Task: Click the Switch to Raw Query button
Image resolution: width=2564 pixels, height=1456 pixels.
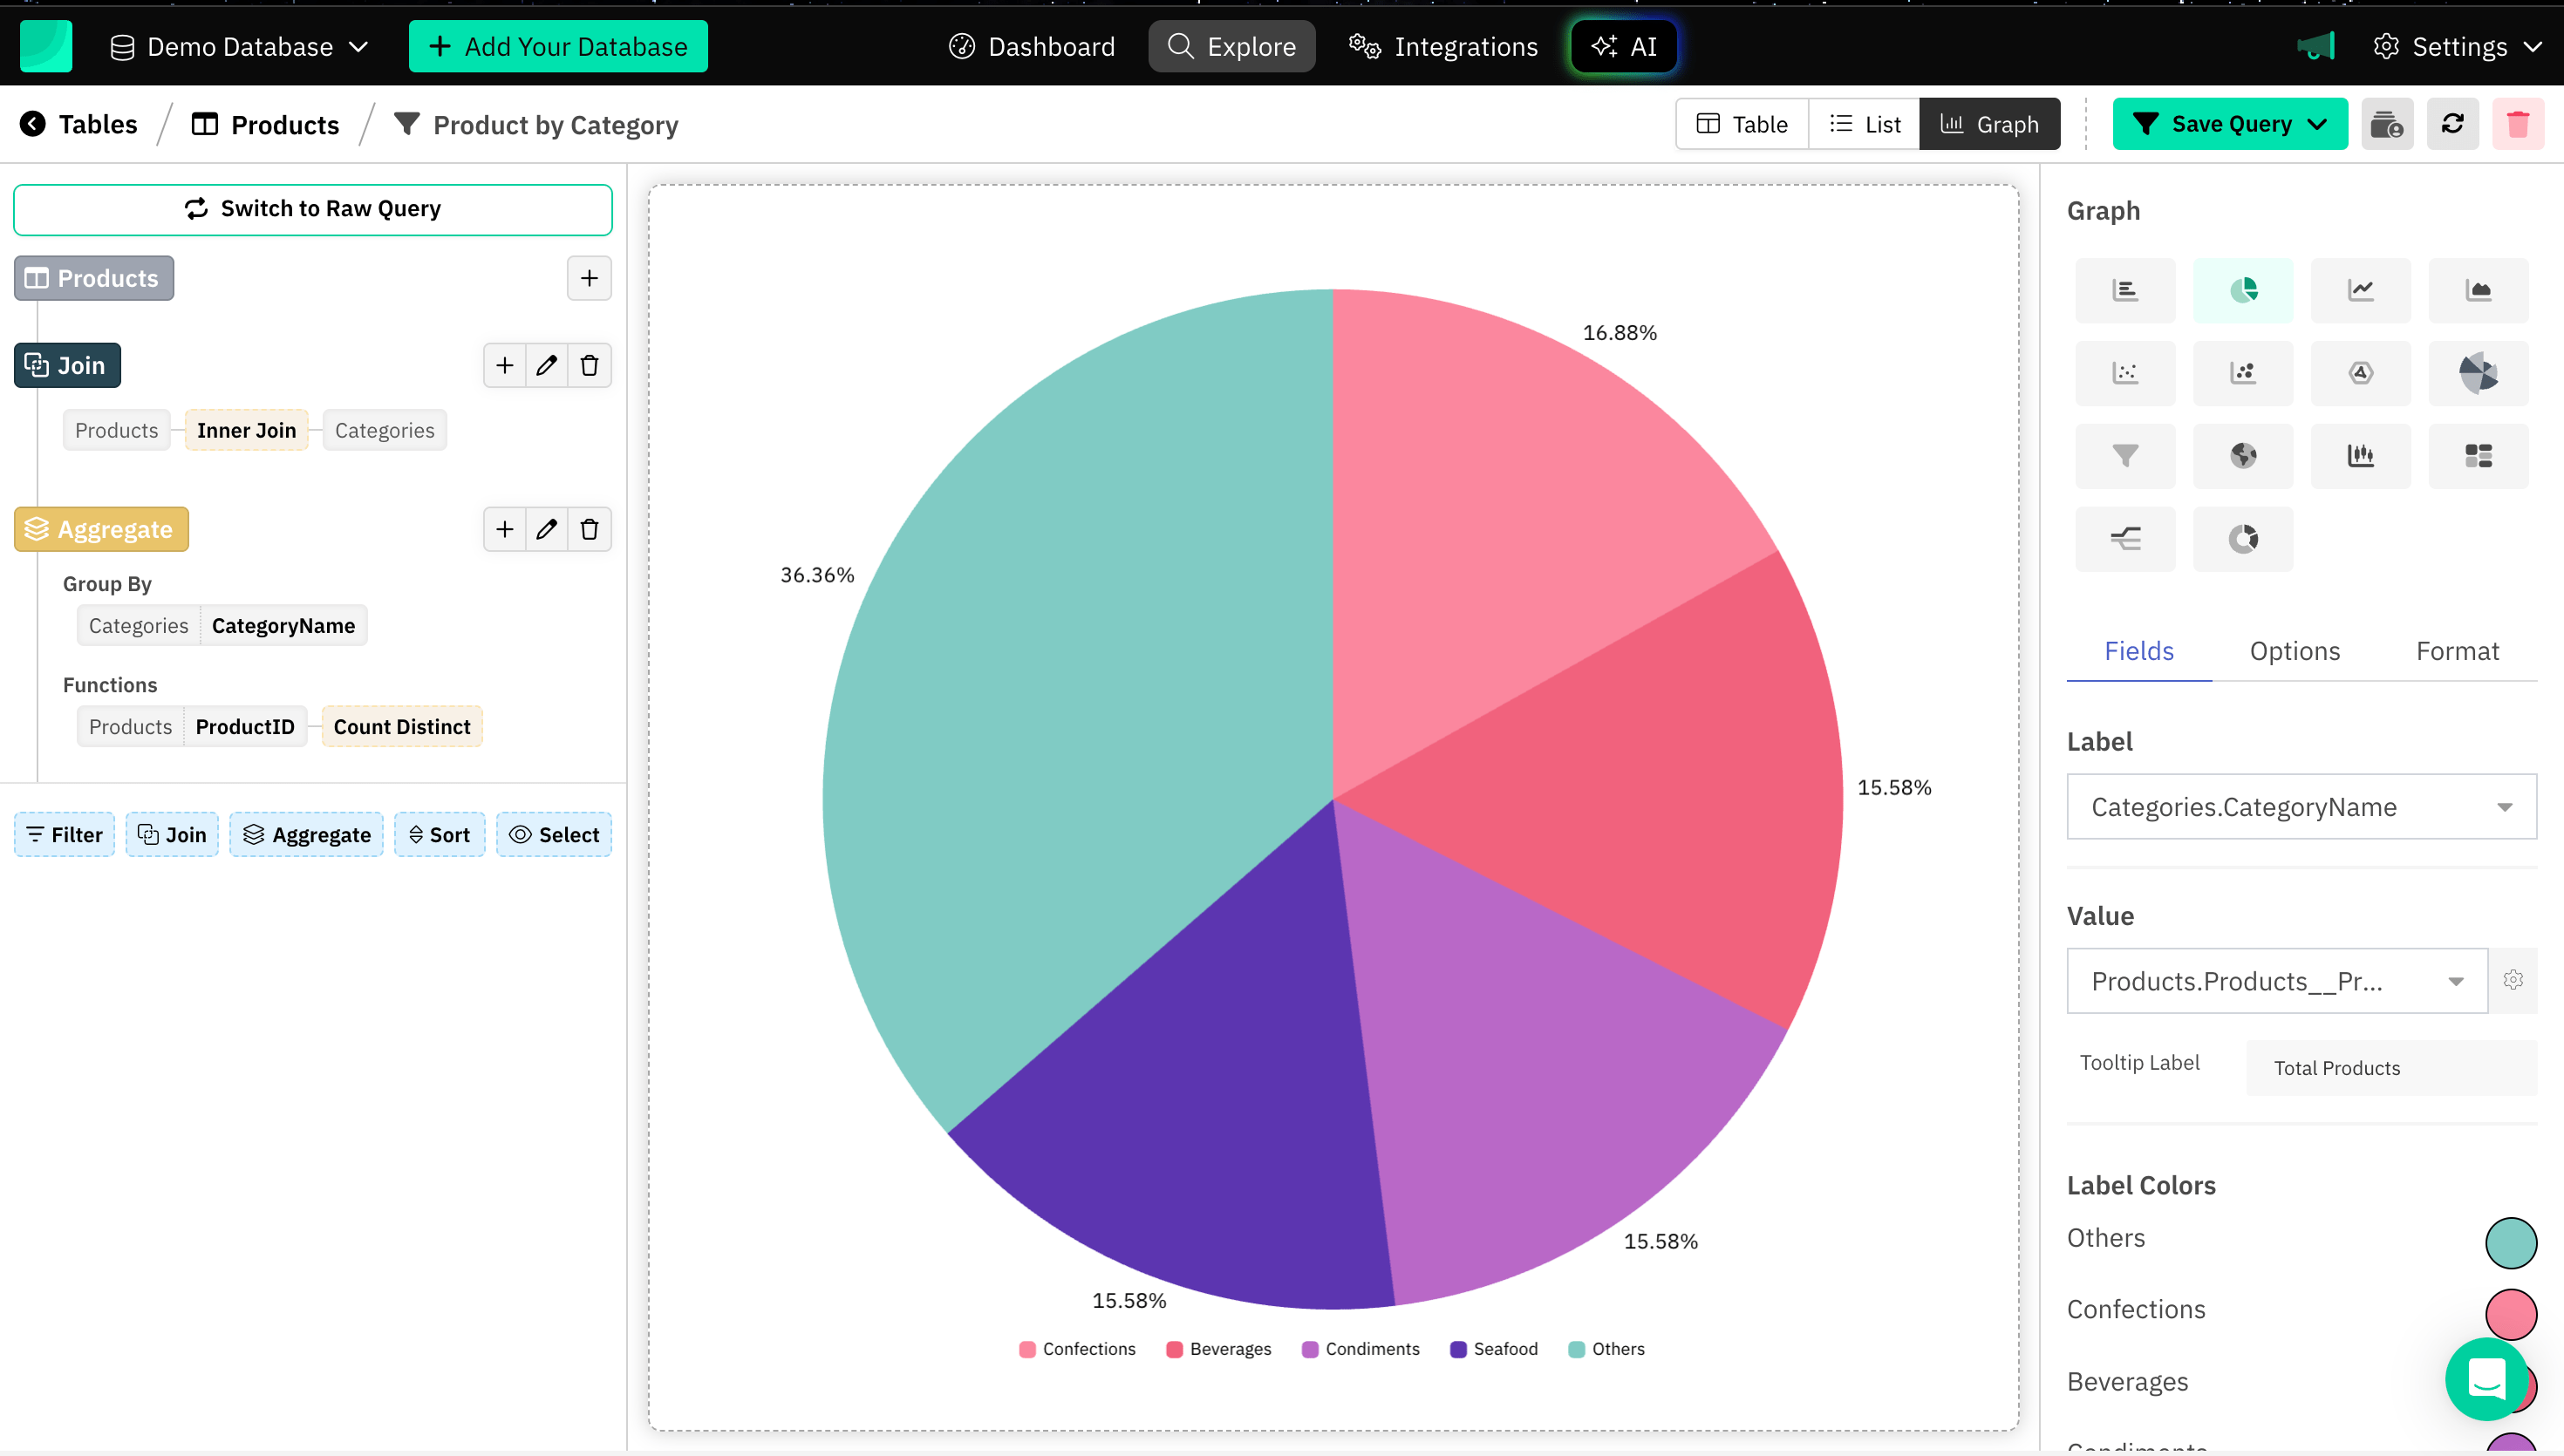Action: tap(312, 209)
